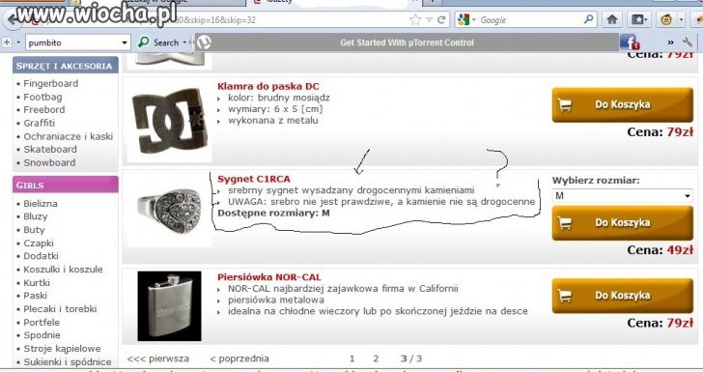This screenshot has height=372, width=703.
Task: Click the monkey face toolbar icon
Action: tap(666, 19)
